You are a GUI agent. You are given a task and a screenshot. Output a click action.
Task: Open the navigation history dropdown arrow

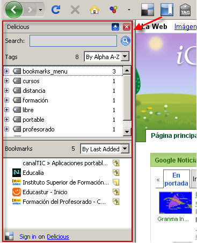[41, 10]
